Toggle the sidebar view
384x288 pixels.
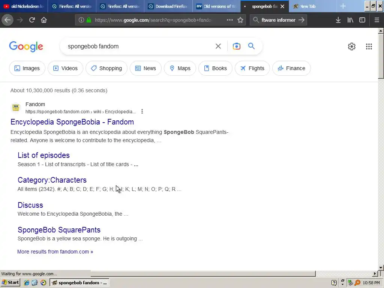tap(362, 20)
